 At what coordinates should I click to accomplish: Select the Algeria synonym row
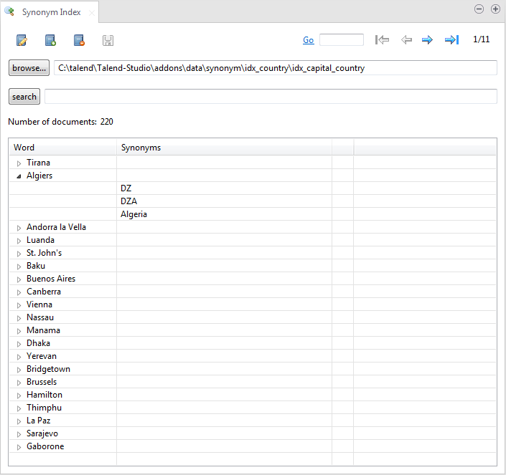coord(133,214)
